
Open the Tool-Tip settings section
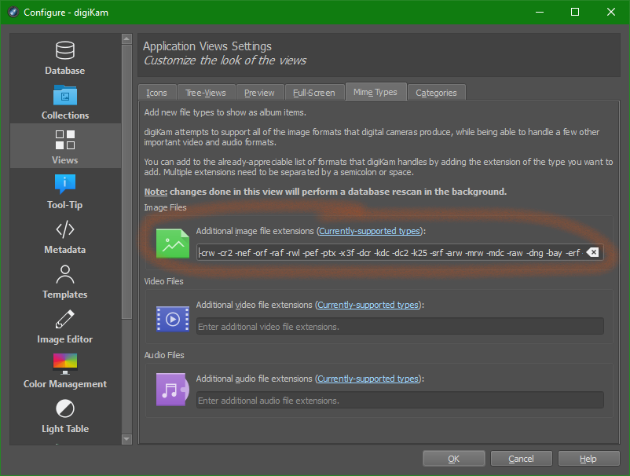tap(65, 192)
